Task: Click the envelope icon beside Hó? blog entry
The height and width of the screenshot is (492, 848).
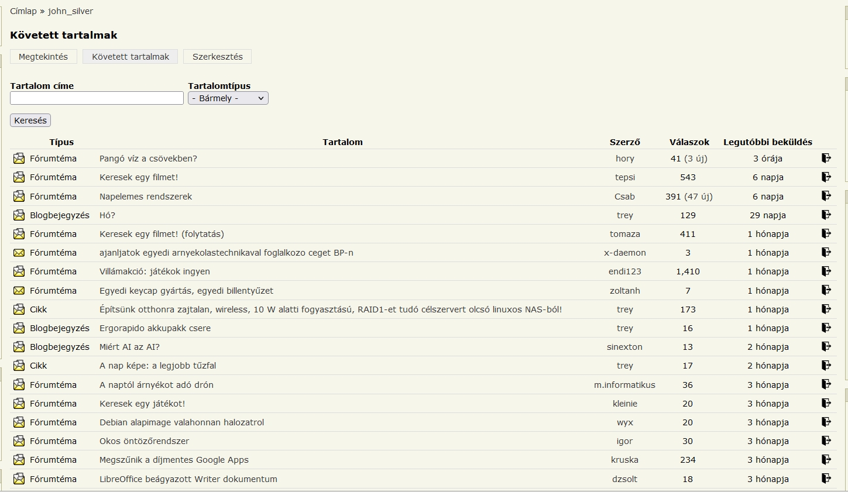Action: tap(19, 215)
